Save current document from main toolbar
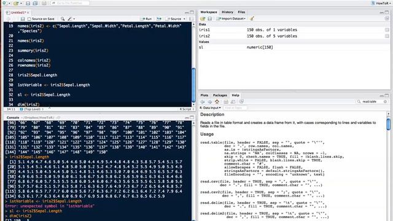 pyautogui.click(x=28, y=3)
